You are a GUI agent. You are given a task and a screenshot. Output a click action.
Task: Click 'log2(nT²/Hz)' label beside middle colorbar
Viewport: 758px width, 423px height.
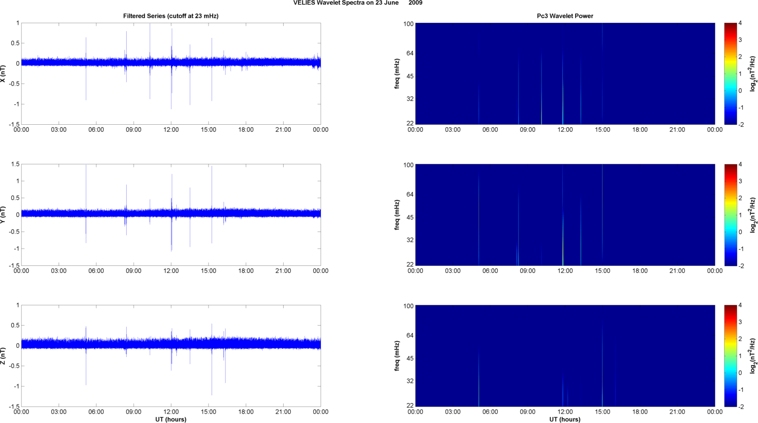(x=753, y=215)
